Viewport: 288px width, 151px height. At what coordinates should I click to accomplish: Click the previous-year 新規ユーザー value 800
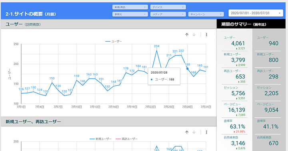(274, 60)
